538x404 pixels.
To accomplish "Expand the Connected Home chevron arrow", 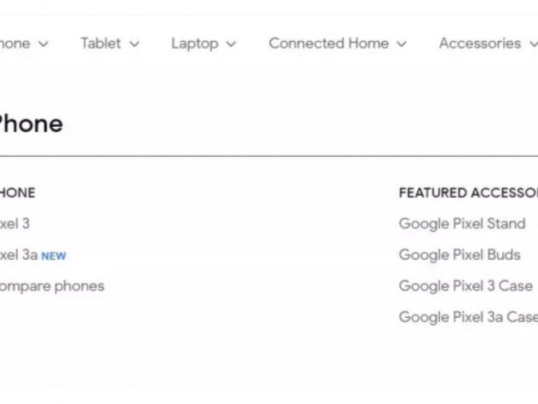I will pos(402,43).
